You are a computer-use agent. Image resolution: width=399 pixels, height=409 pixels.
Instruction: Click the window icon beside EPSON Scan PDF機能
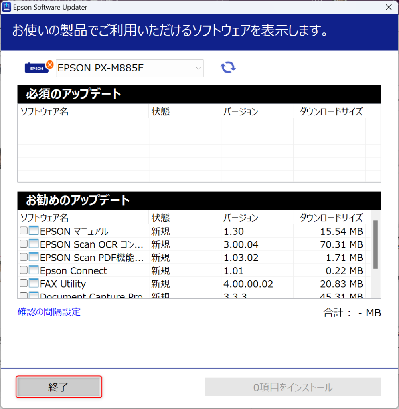pos(34,257)
